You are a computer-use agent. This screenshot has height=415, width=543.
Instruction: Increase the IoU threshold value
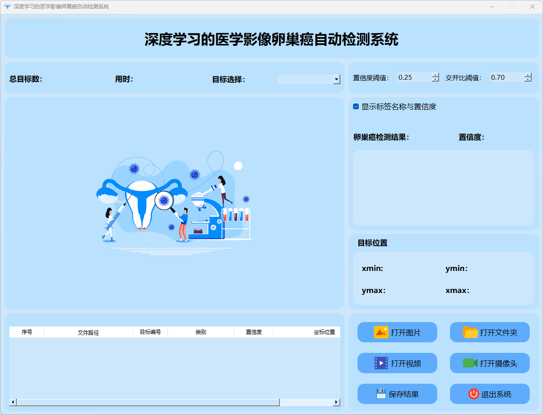[x=528, y=75]
